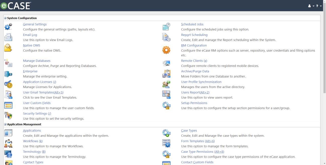This screenshot has height=165, width=326.
Task: Open the Contact Custom Fields link
Action: [197, 162]
